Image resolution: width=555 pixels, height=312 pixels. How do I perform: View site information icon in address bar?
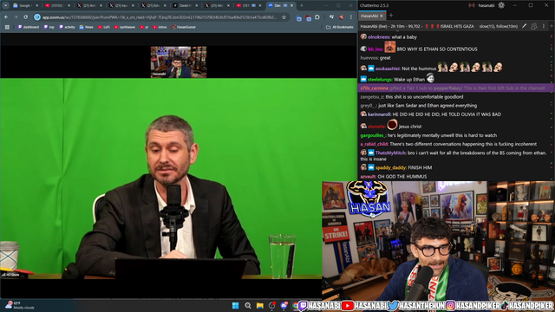[x=37, y=17]
